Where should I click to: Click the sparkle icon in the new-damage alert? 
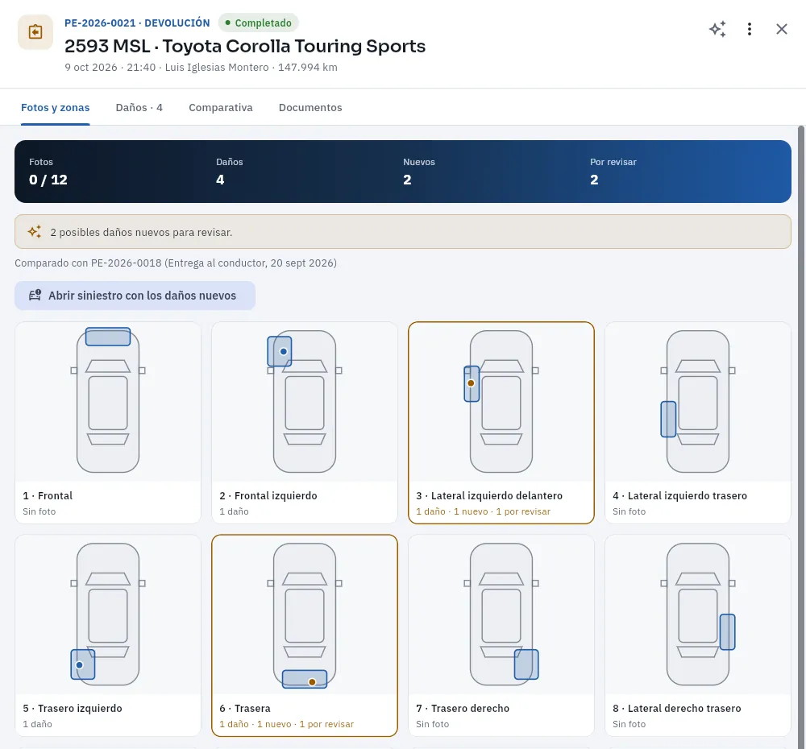coord(35,232)
